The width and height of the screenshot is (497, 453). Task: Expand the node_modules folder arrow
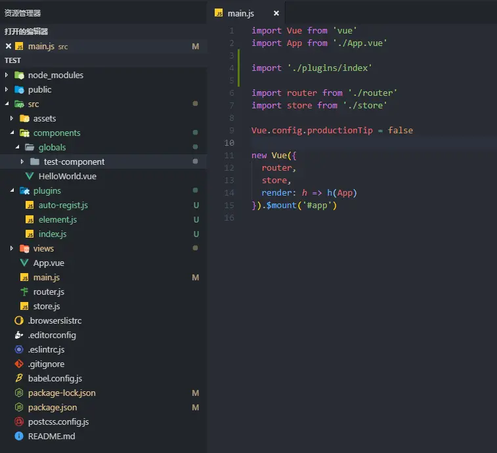7,75
